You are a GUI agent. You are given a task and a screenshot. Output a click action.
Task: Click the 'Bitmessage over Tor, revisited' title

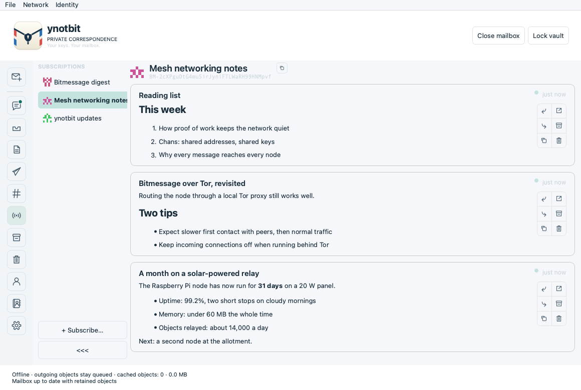pyautogui.click(x=192, y=183)
